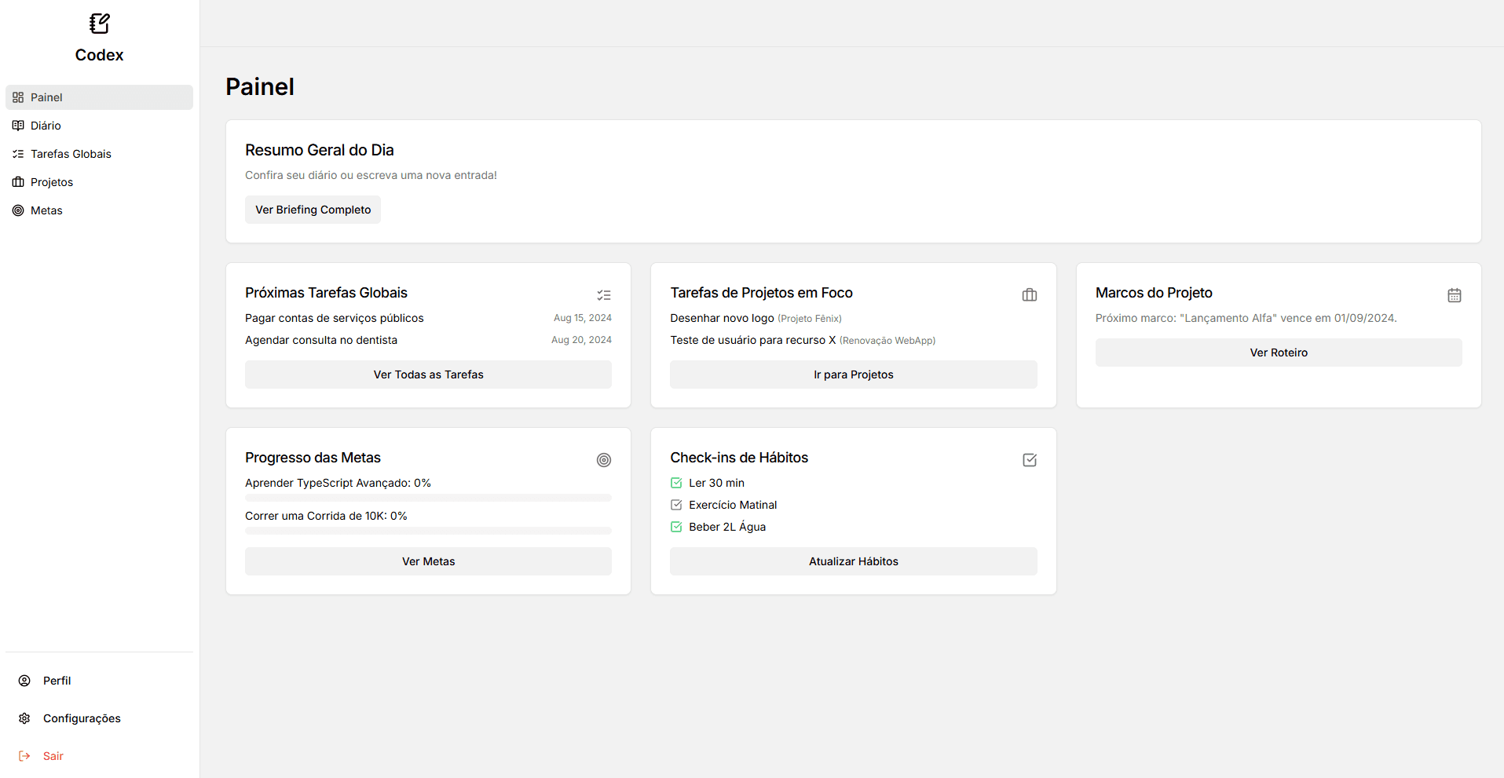Select Projetos from the sidebar menu
The width and height of the screenshot is (1504, 778).
[52, 182]
